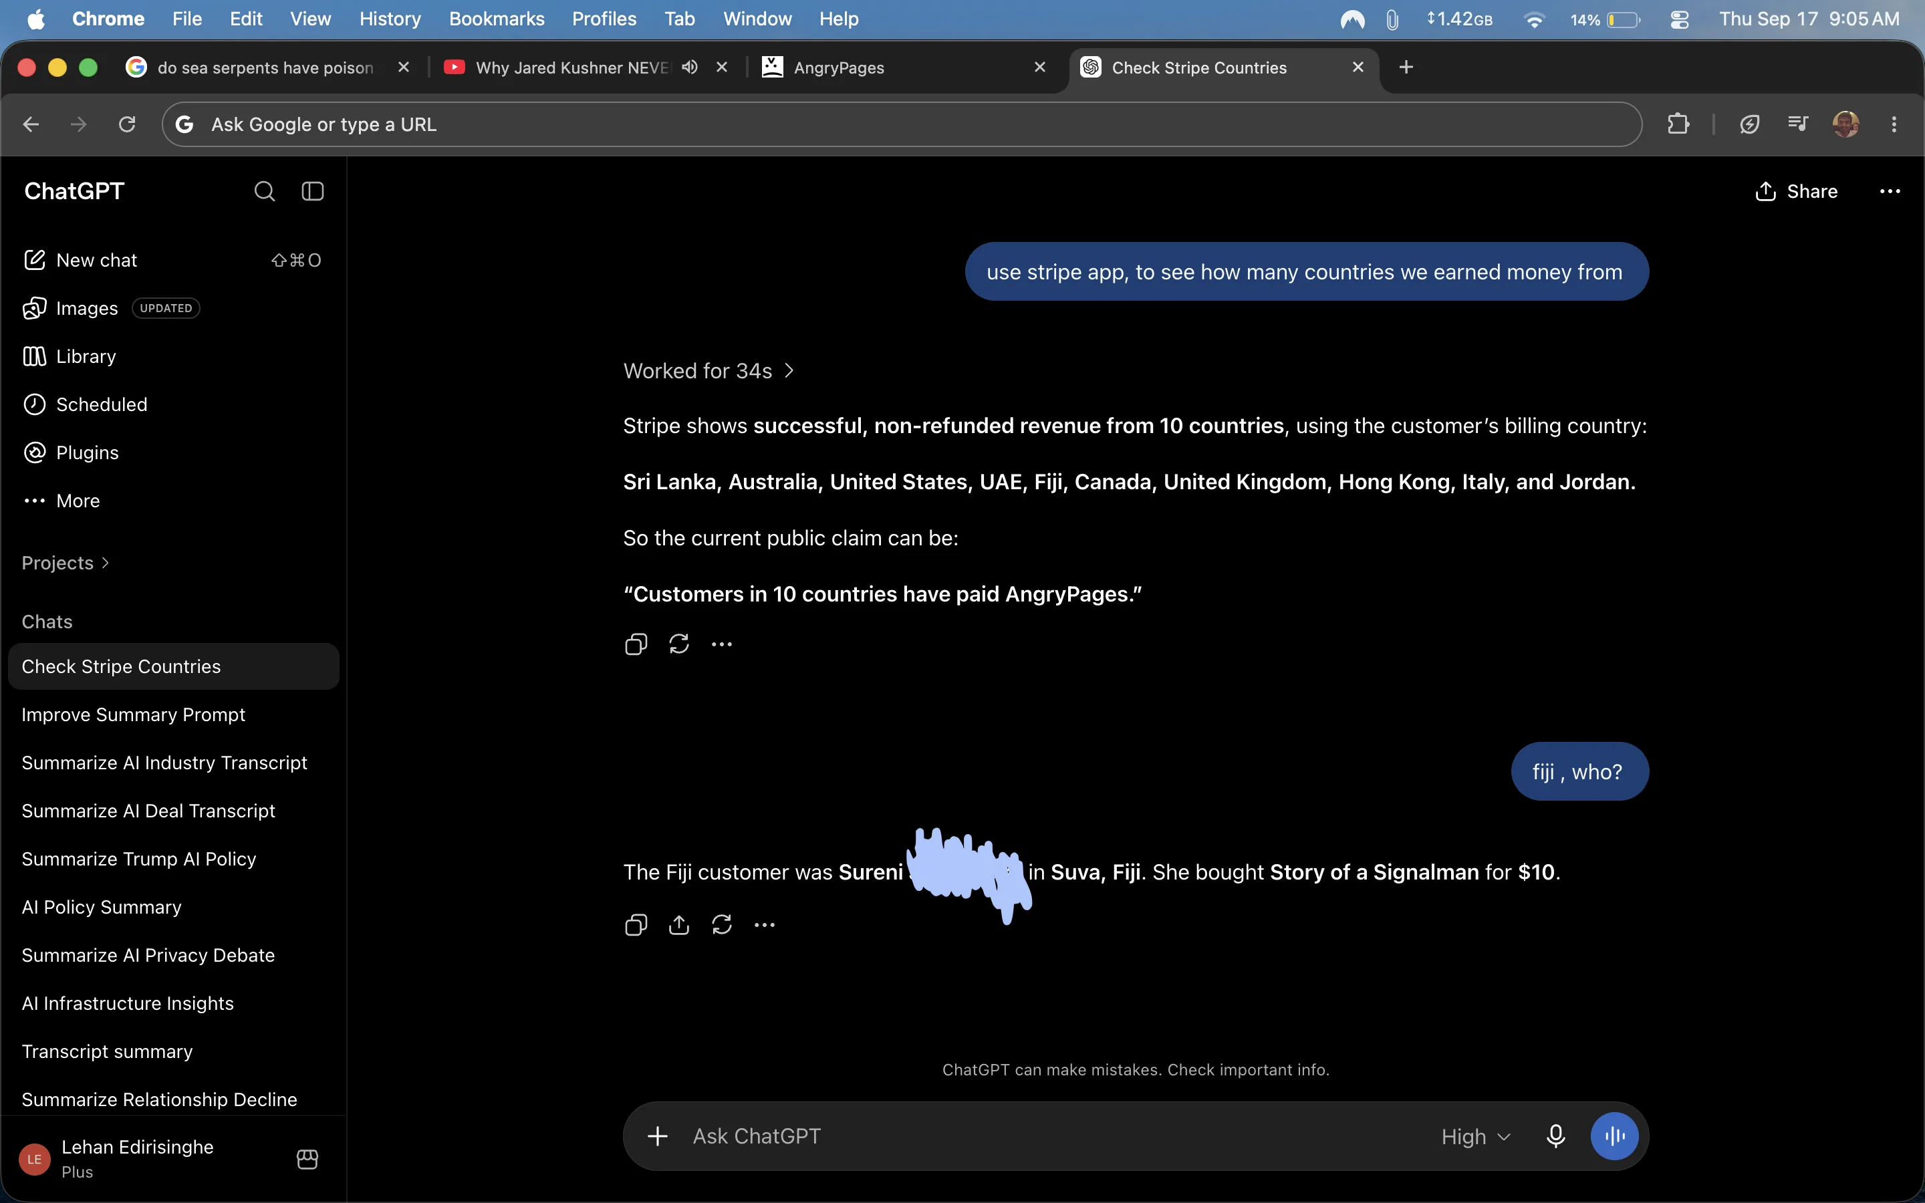1925x1203 pixels.
Task: Open the Chrome three-dot menu
Action: coord(1894,124)
